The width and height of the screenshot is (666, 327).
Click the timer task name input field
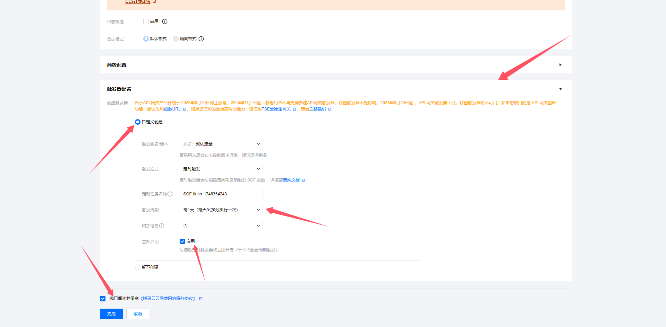pos(221,194)
